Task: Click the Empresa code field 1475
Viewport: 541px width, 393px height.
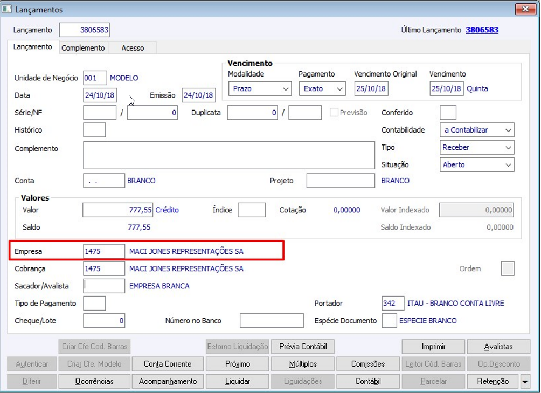Action: pos(104,251)
